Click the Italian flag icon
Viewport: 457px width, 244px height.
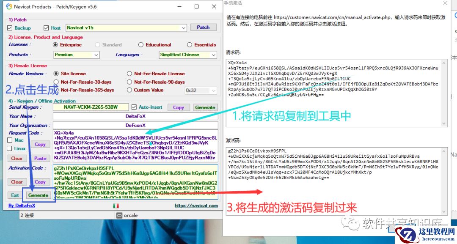[116, 206]
